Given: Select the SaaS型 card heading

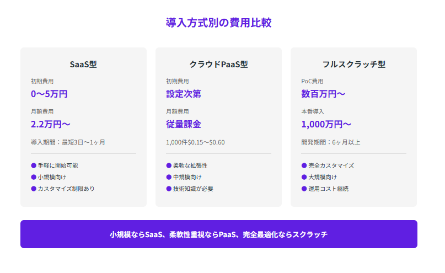Looking at the screenshot, I should 83,64.
